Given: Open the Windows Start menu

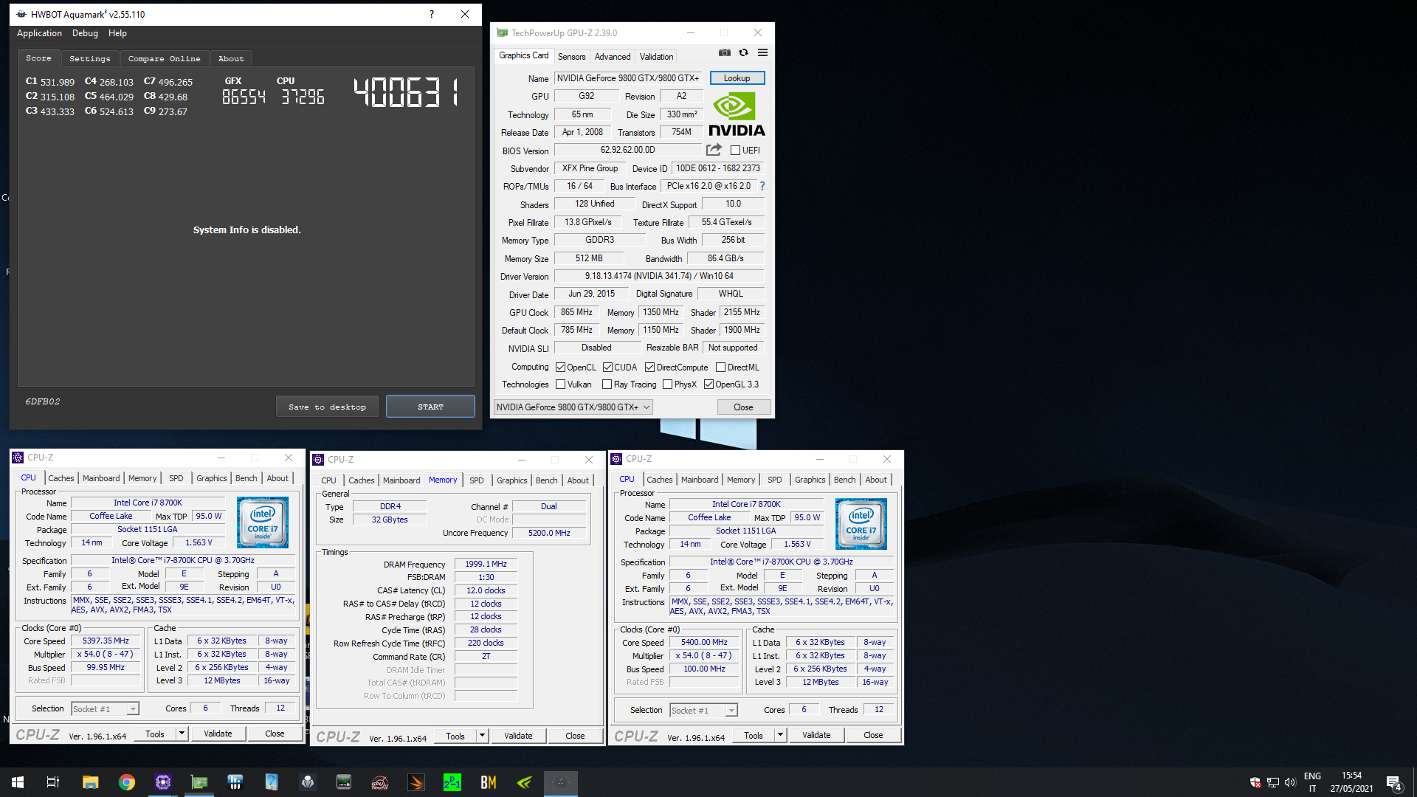Looking at the screenshot, I should point(18,782).
